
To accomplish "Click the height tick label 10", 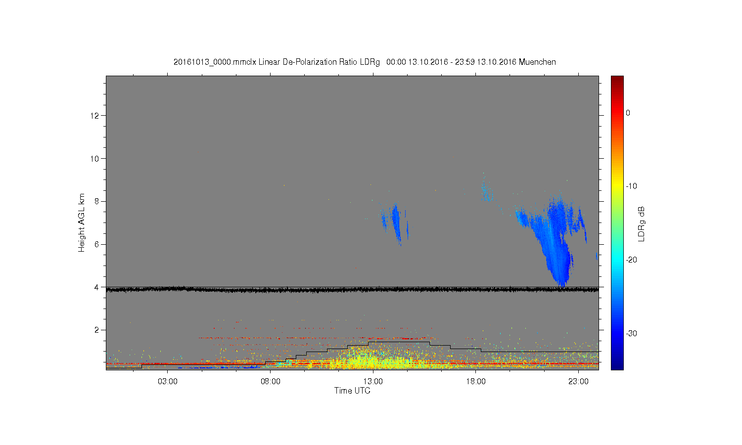I will [x=95, y=158].
